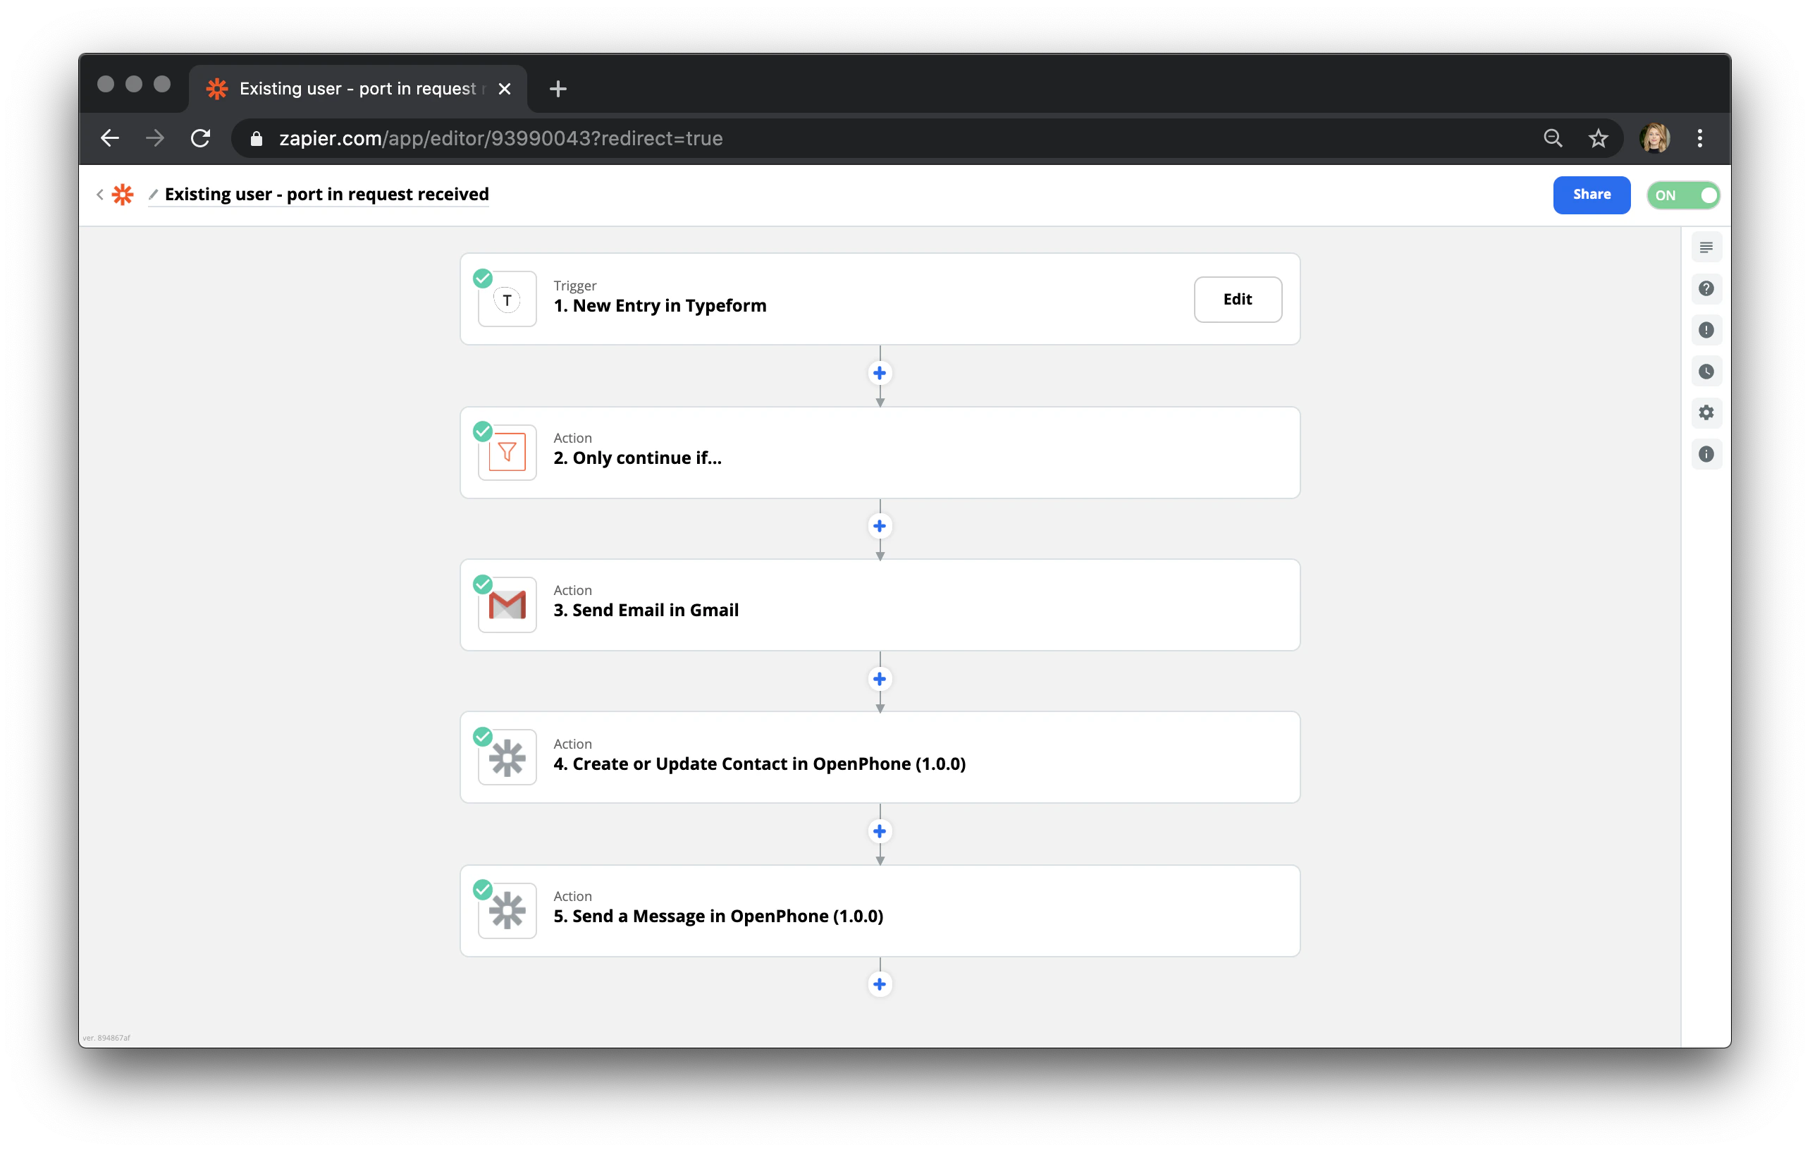The width and height of the screenshot is (1810, 1152).
Task: Click the filter icon on the Only continue if step
Action: (x=507, y=452)
